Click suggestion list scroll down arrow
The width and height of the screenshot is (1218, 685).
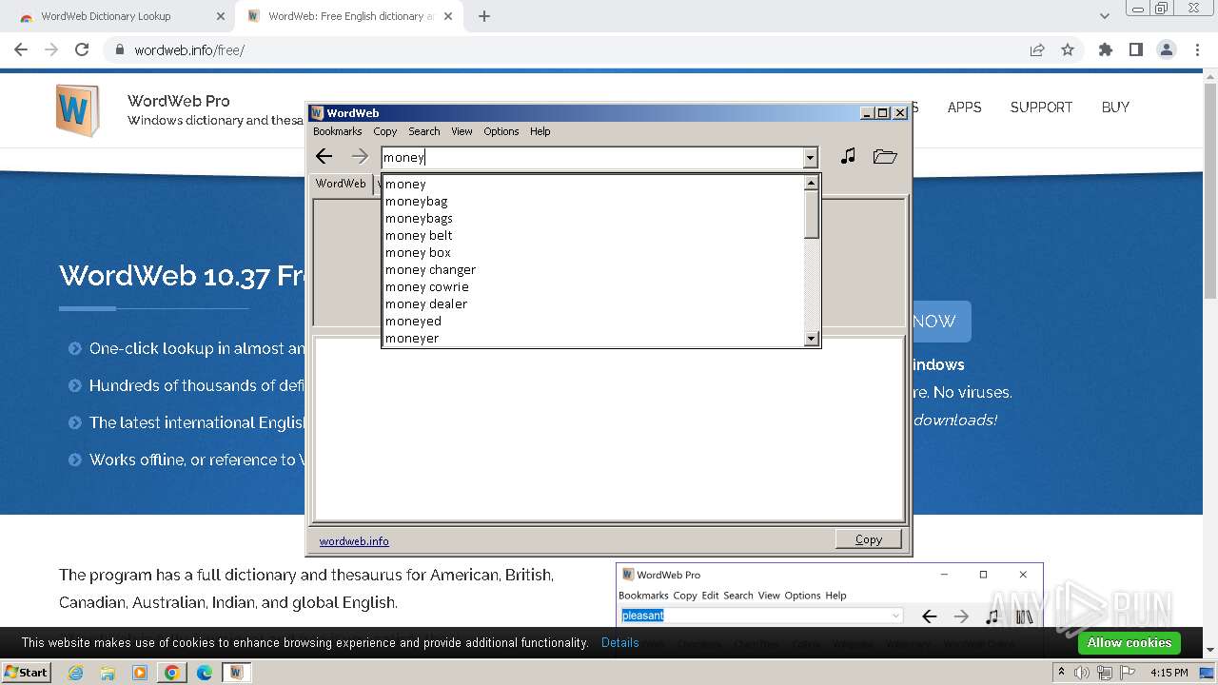[x=812, y=339]
